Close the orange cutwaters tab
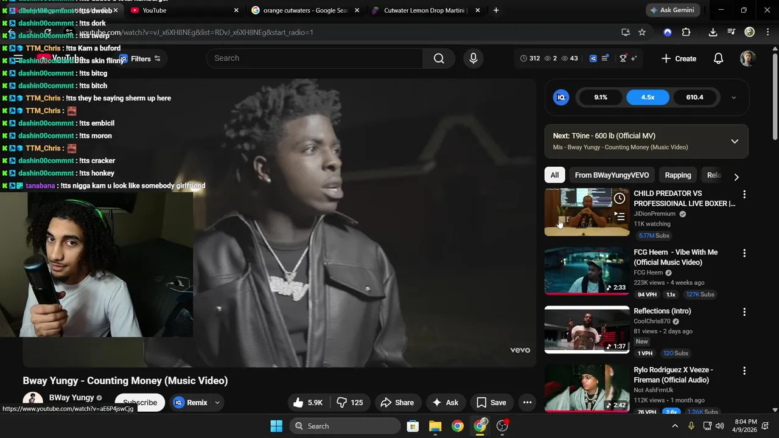 pyautogui.click(x=357, y=10)
